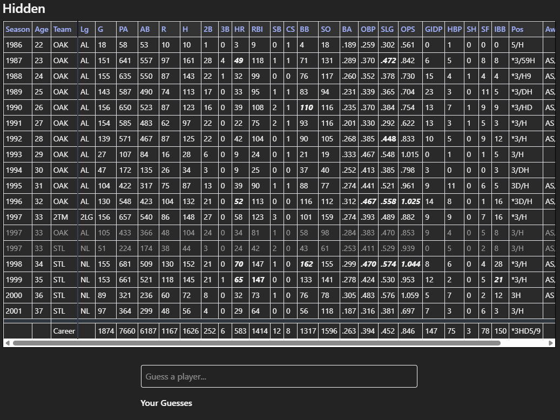This screenshot has height=420, width=560.
Task: Click the Pos column header
Action: [517, 29]
